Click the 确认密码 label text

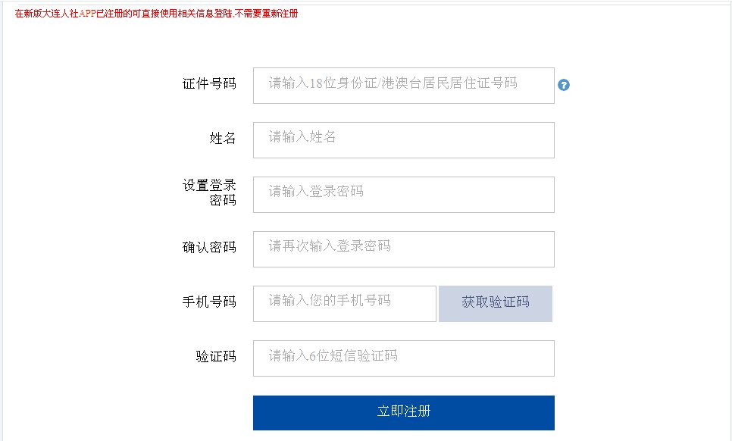point(209,248)
